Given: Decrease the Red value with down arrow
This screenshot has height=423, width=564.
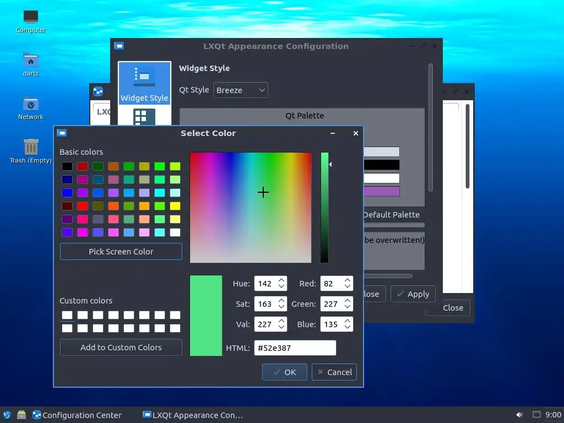Looking at the screenshot, I should point(348,286).
